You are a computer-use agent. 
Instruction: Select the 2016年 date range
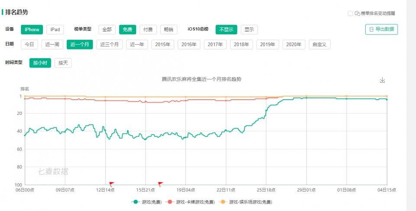point(189,45)
